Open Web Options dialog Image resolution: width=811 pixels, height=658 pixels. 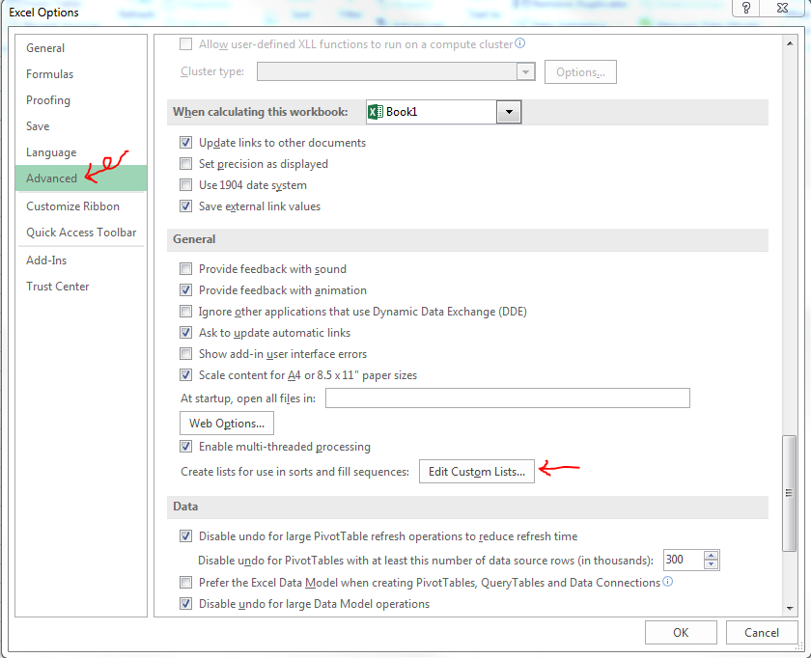point(227,423)
